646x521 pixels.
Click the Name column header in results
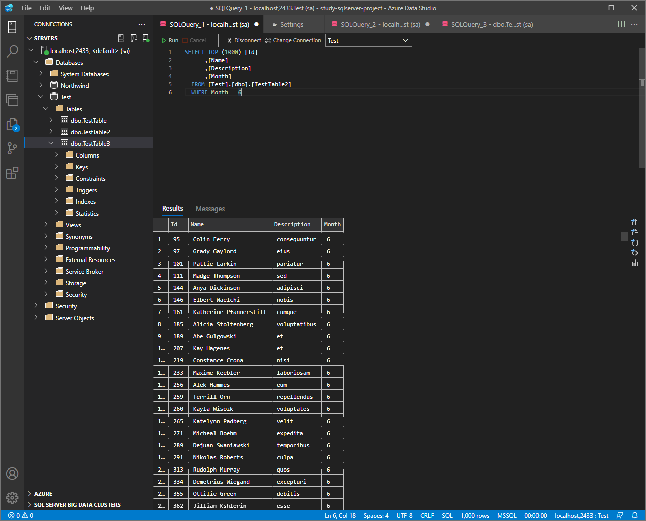click(x=230, y=224)
